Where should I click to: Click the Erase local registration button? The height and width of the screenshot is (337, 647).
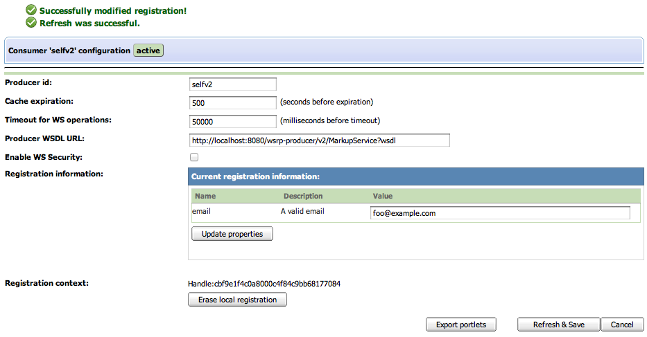[237, 300]
